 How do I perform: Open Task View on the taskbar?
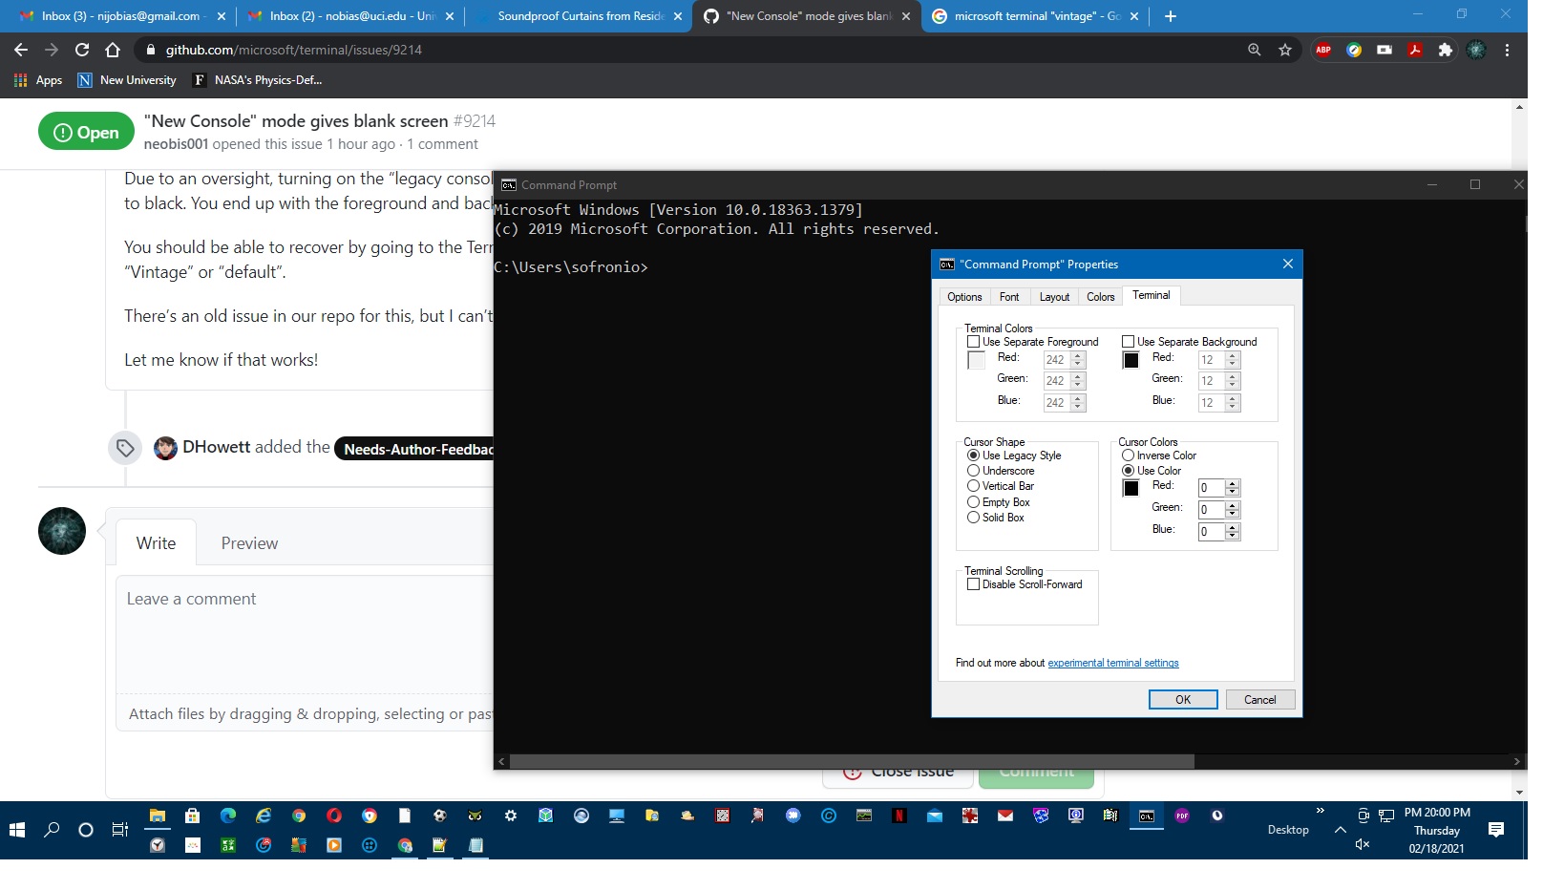tap(120, 830)
